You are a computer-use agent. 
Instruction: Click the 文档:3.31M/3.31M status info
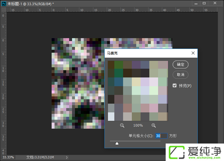click(x=40, y=158)
